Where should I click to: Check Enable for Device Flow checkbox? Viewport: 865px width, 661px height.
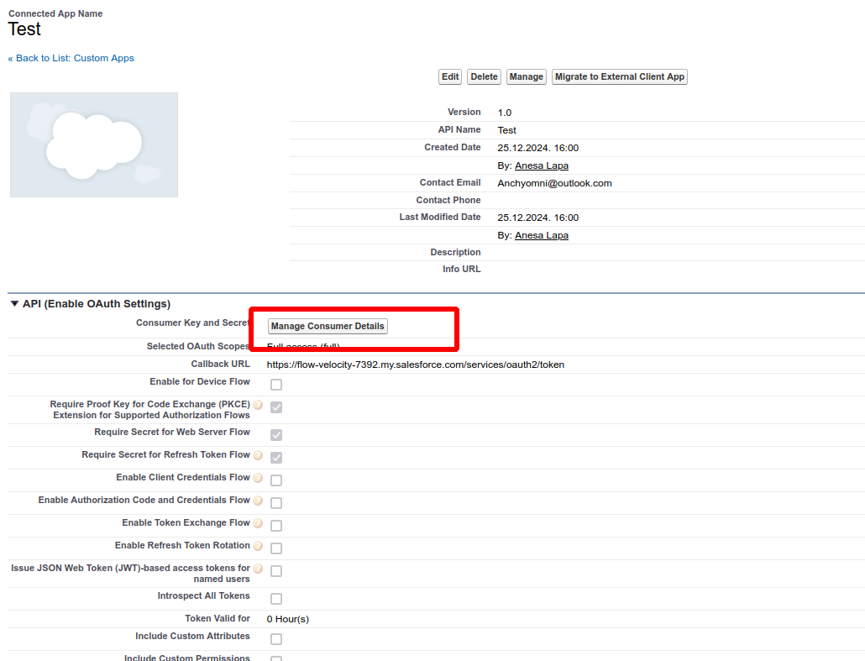pyautogui.click(x=276, y=385)
